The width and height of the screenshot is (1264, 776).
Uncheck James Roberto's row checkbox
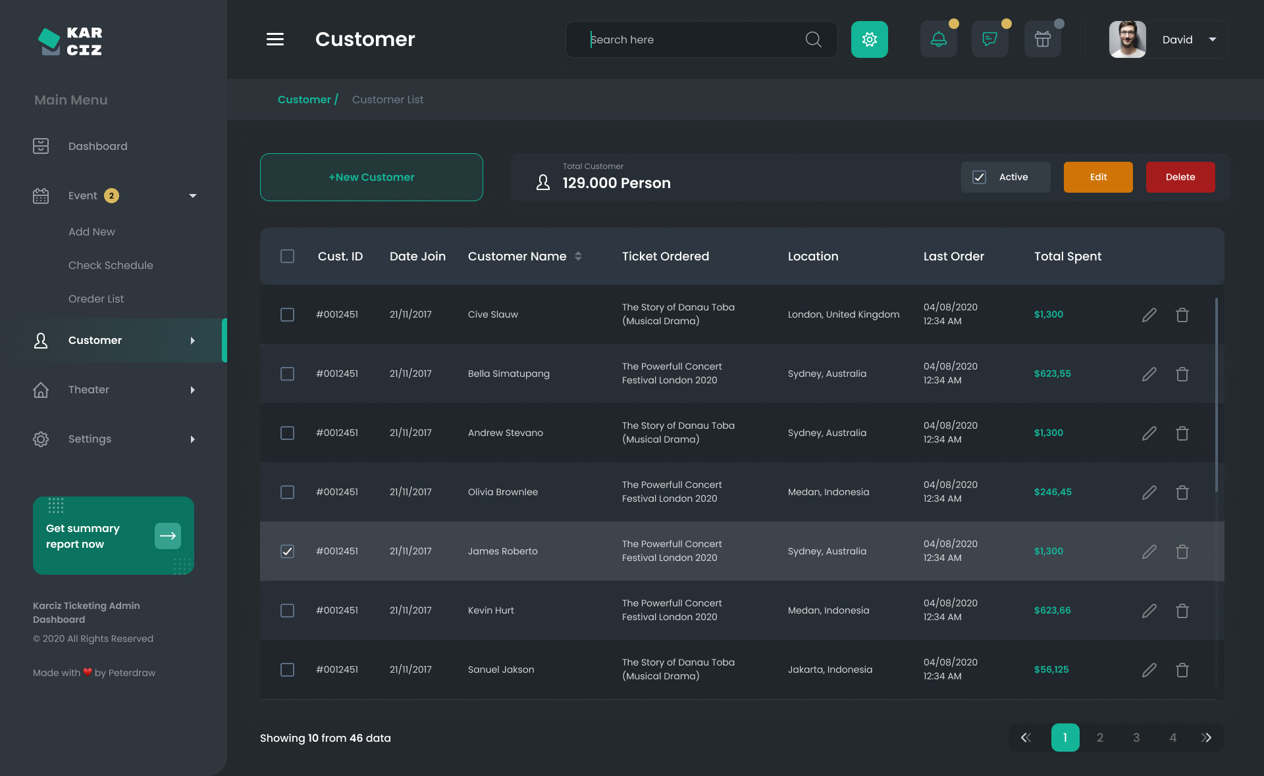point(287,551)
